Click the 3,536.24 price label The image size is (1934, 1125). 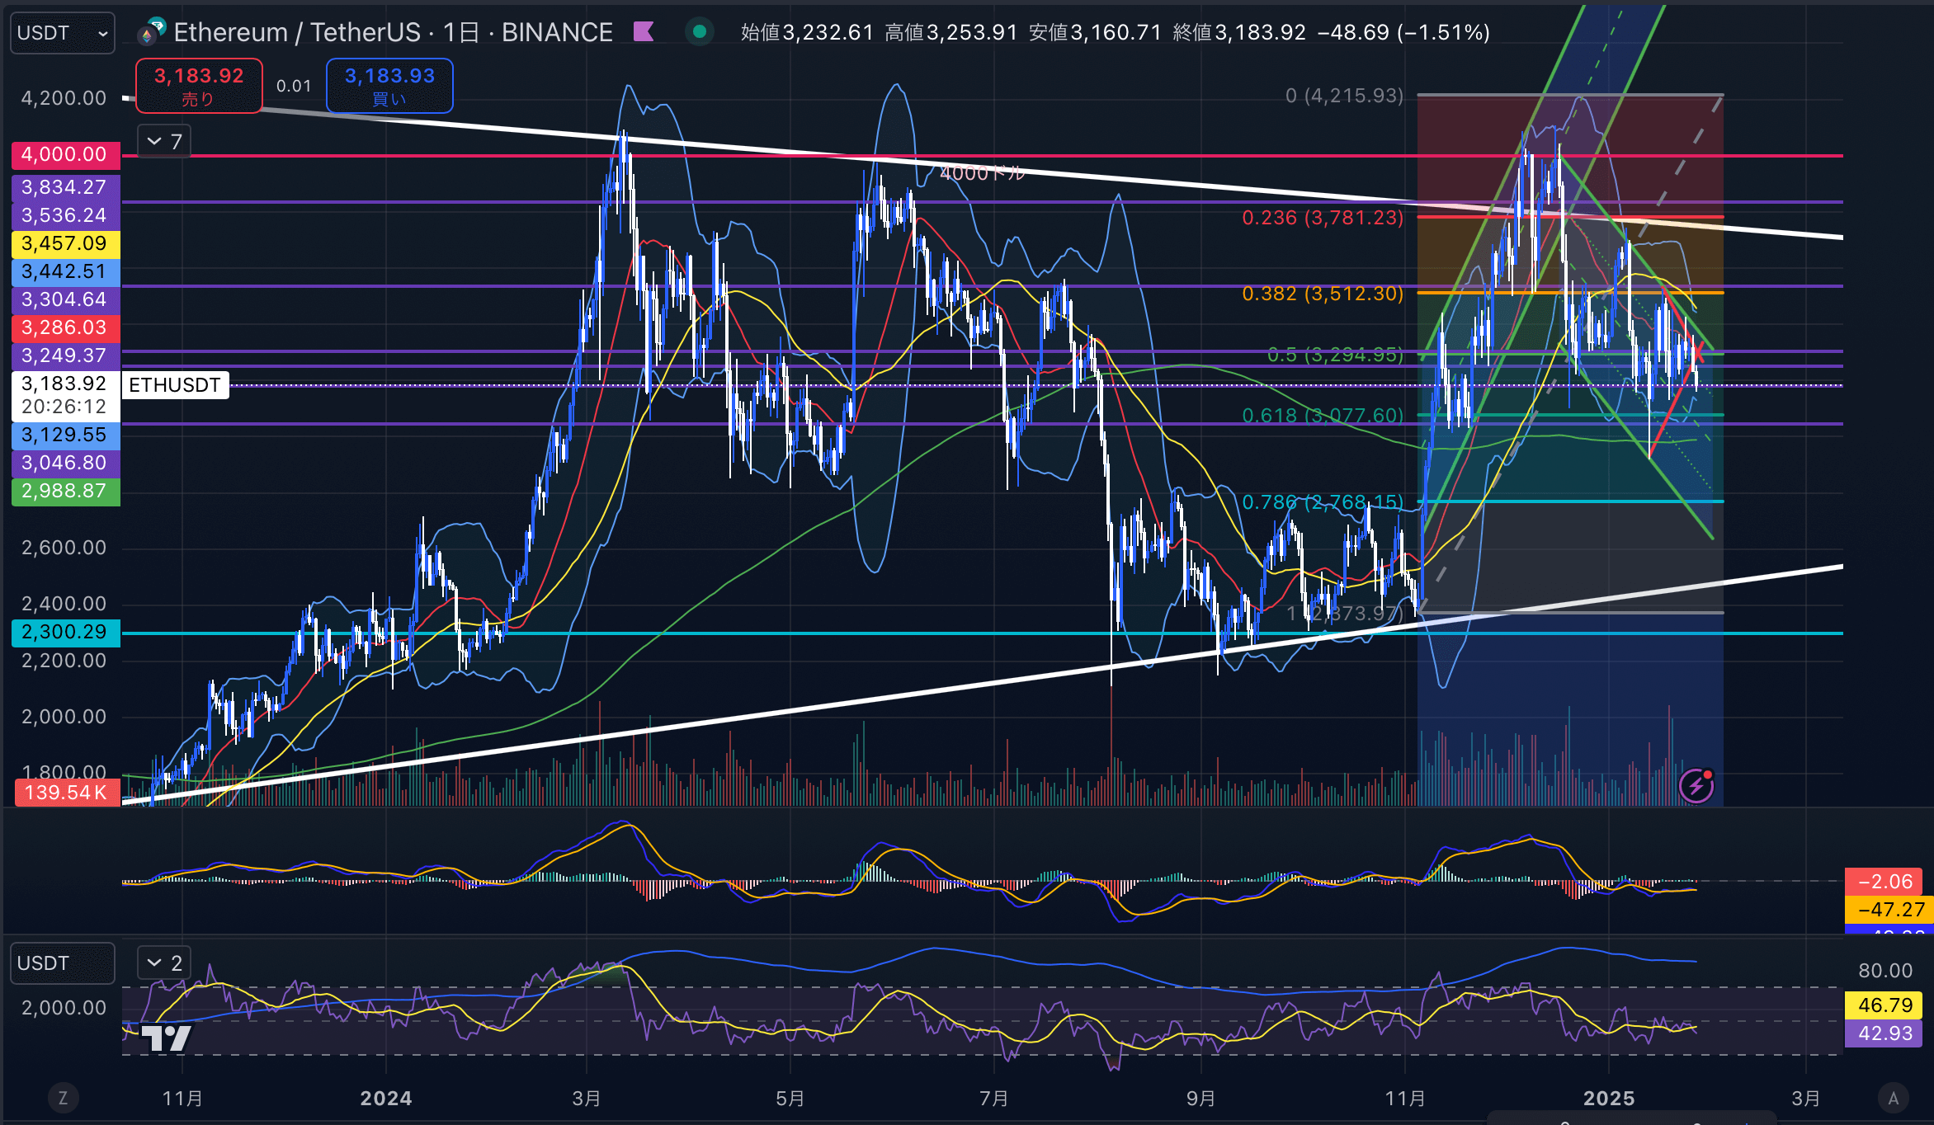(x=65, y=215)
